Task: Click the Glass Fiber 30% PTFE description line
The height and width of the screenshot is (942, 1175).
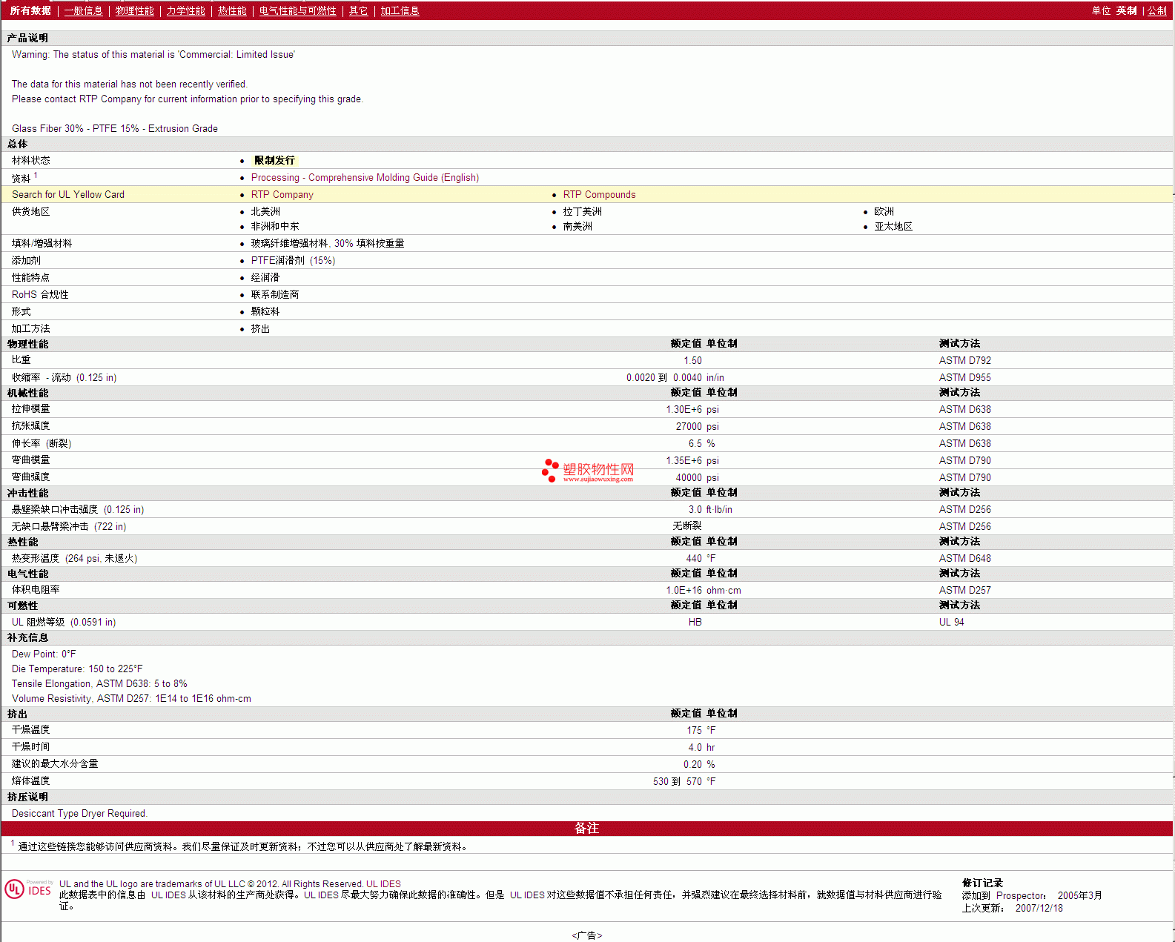Action: point(115,128)
